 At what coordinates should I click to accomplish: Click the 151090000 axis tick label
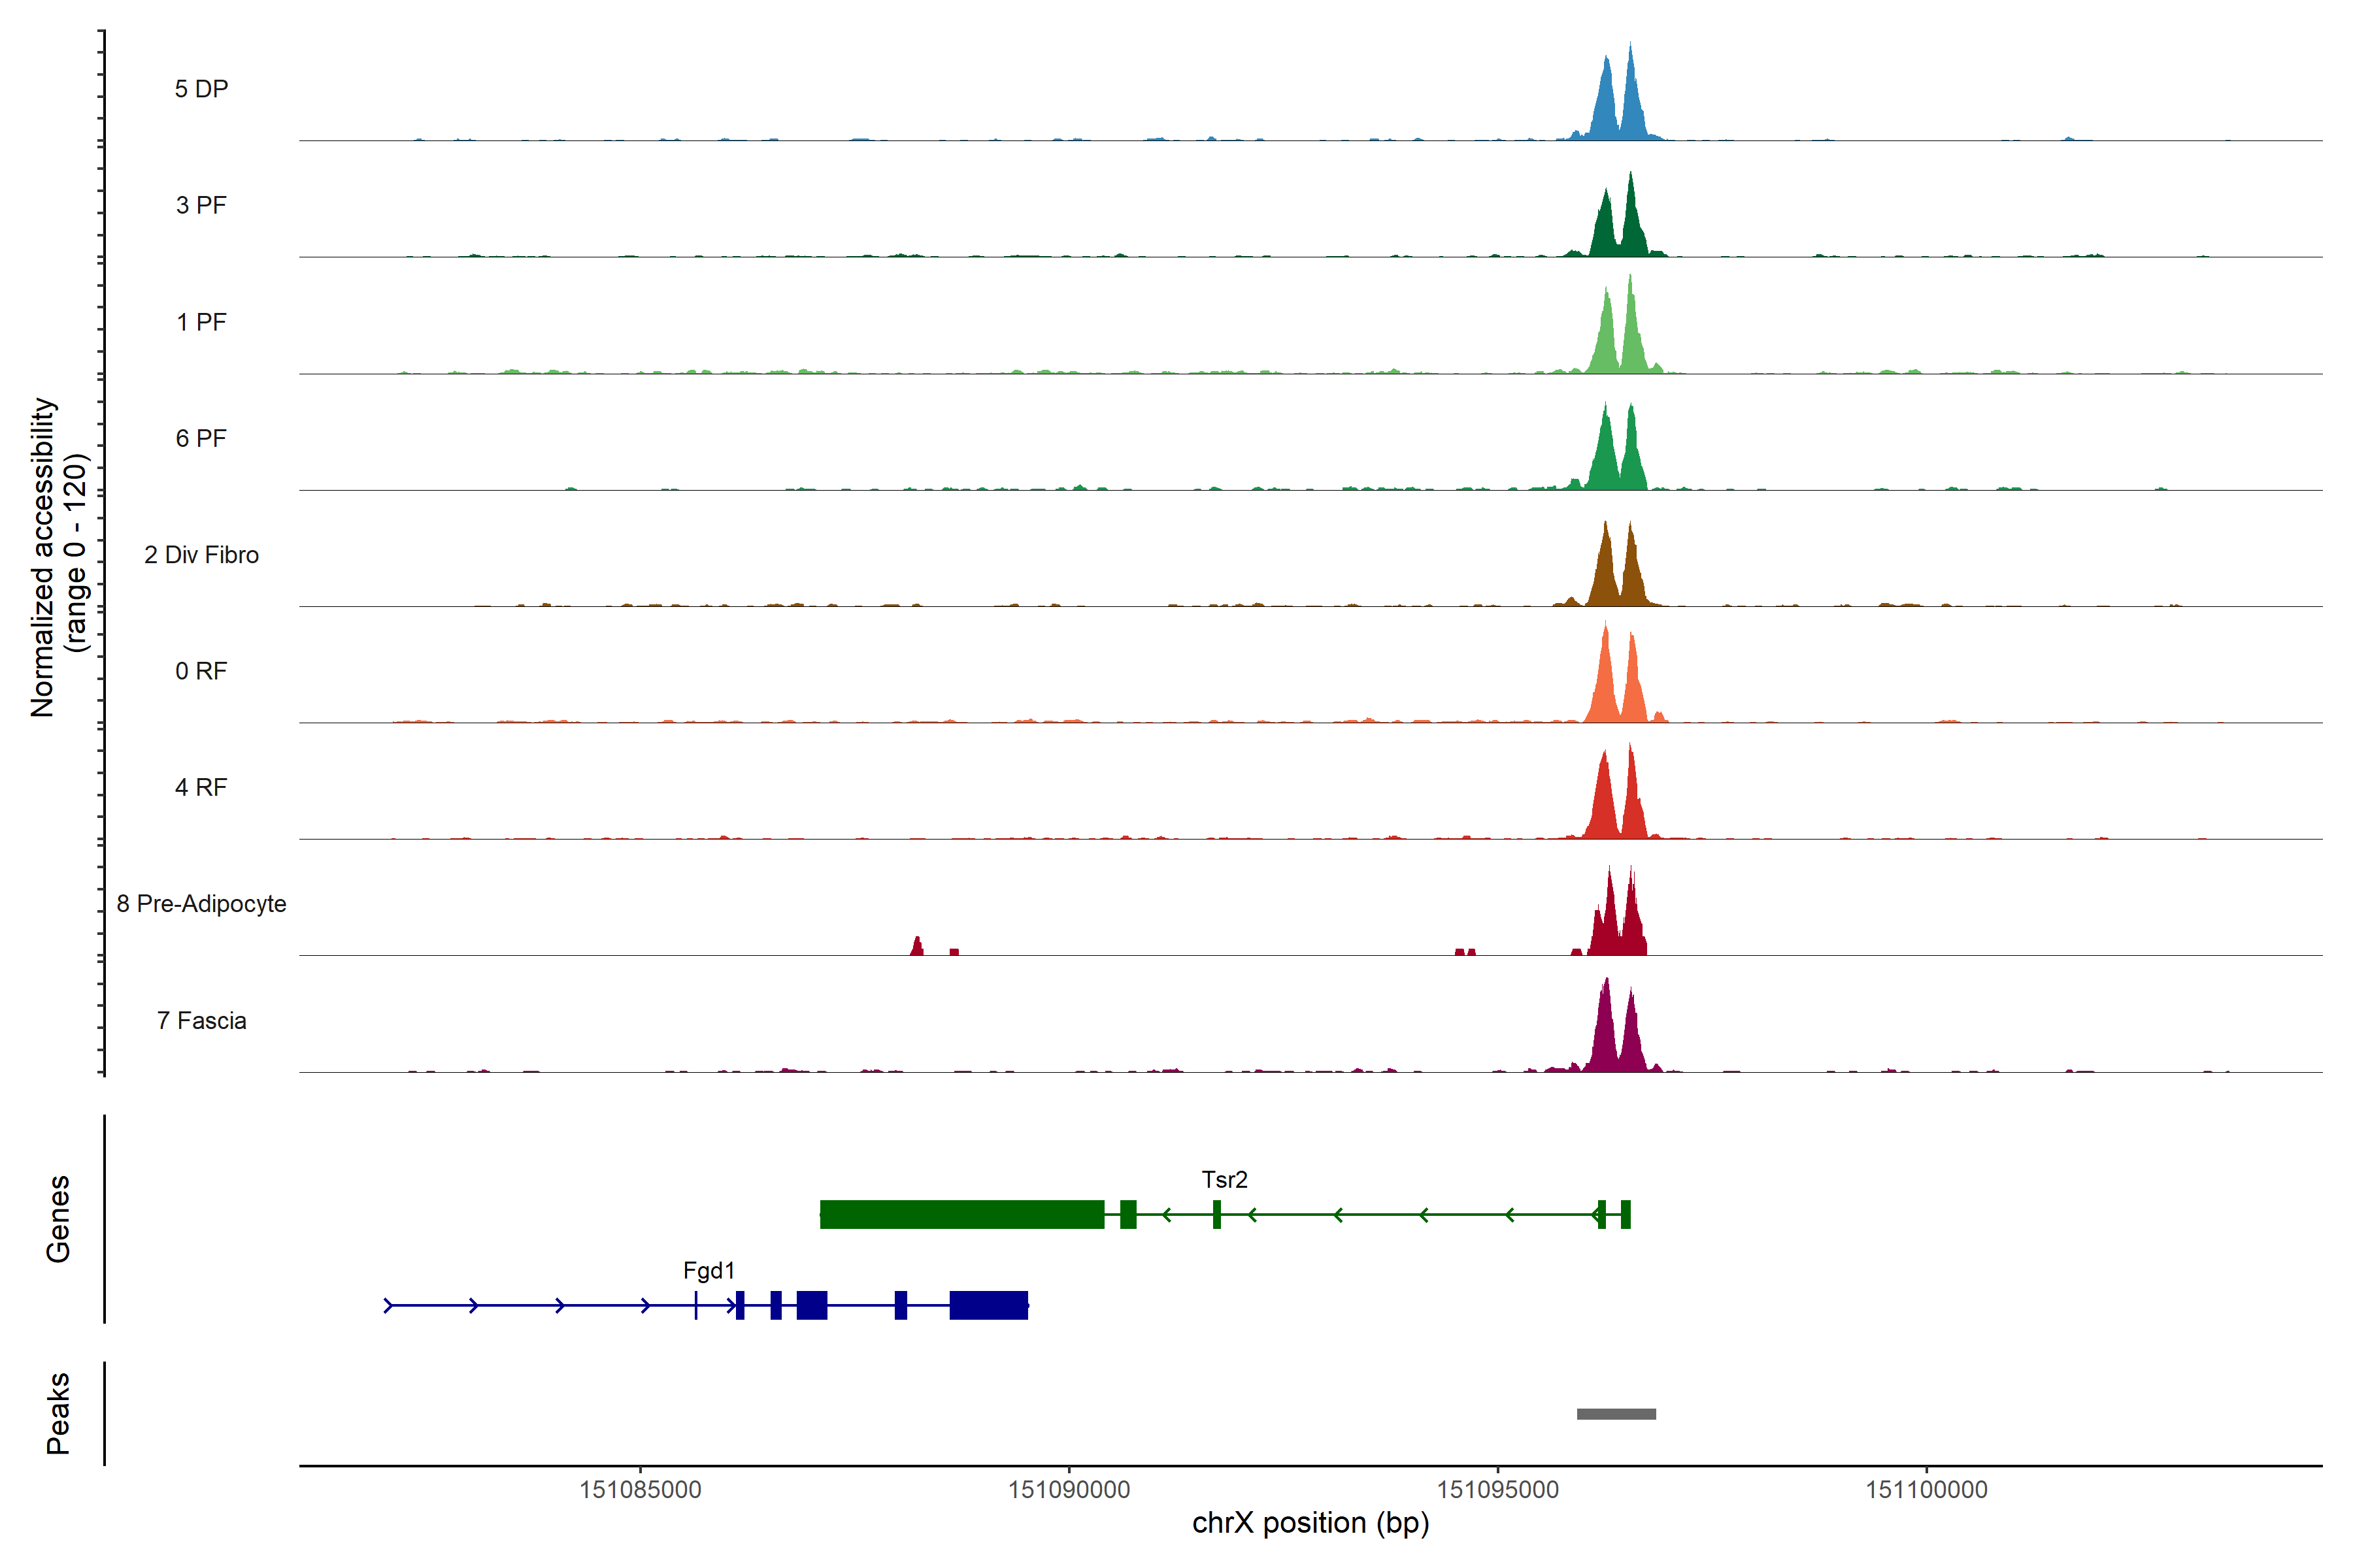click(1069, 1489)
